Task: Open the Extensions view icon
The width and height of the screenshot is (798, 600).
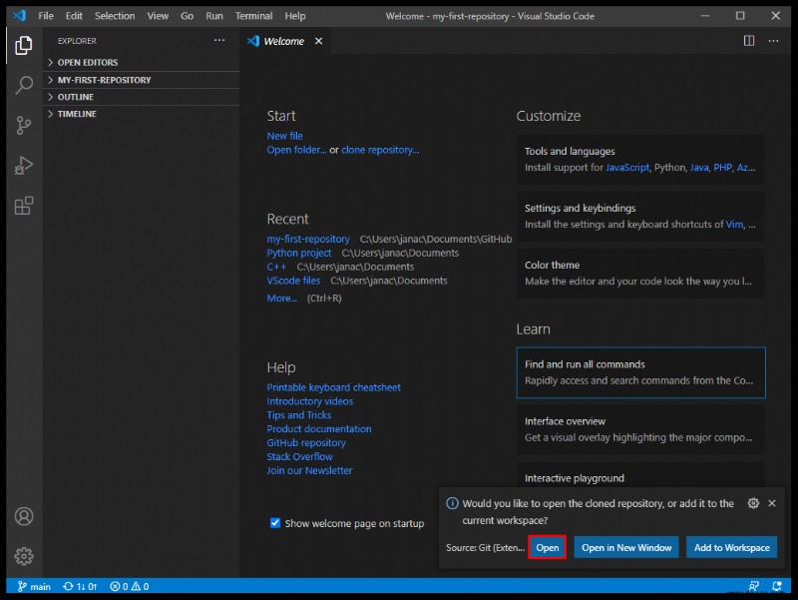Action: tap(23, 206)
